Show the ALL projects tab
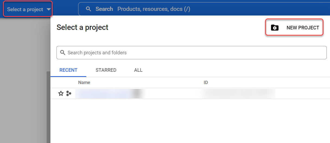 click(138, 70)
